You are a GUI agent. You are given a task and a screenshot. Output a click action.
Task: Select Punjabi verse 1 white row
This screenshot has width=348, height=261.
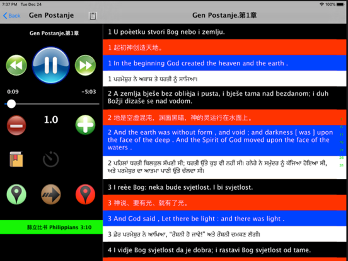[x=224, y=79]
